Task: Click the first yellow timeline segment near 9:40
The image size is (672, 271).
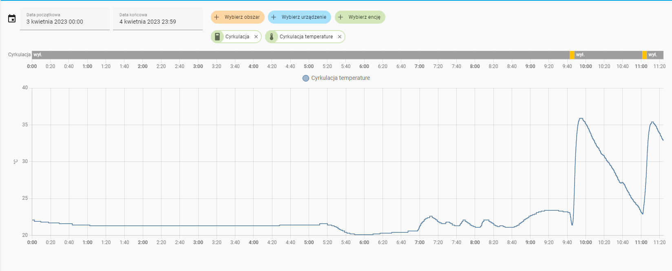Action: (x=572, y=55)
